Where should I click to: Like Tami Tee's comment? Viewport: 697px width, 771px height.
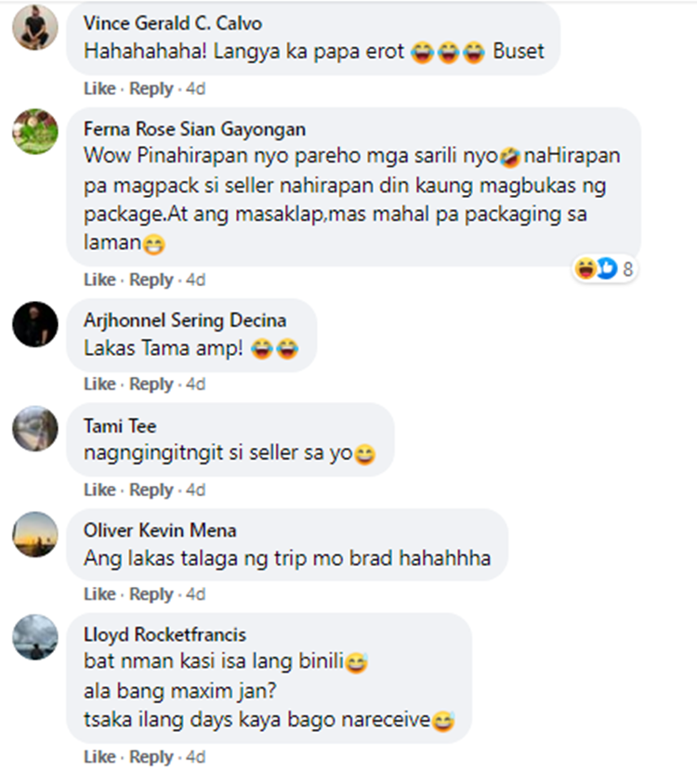(99, 490)
